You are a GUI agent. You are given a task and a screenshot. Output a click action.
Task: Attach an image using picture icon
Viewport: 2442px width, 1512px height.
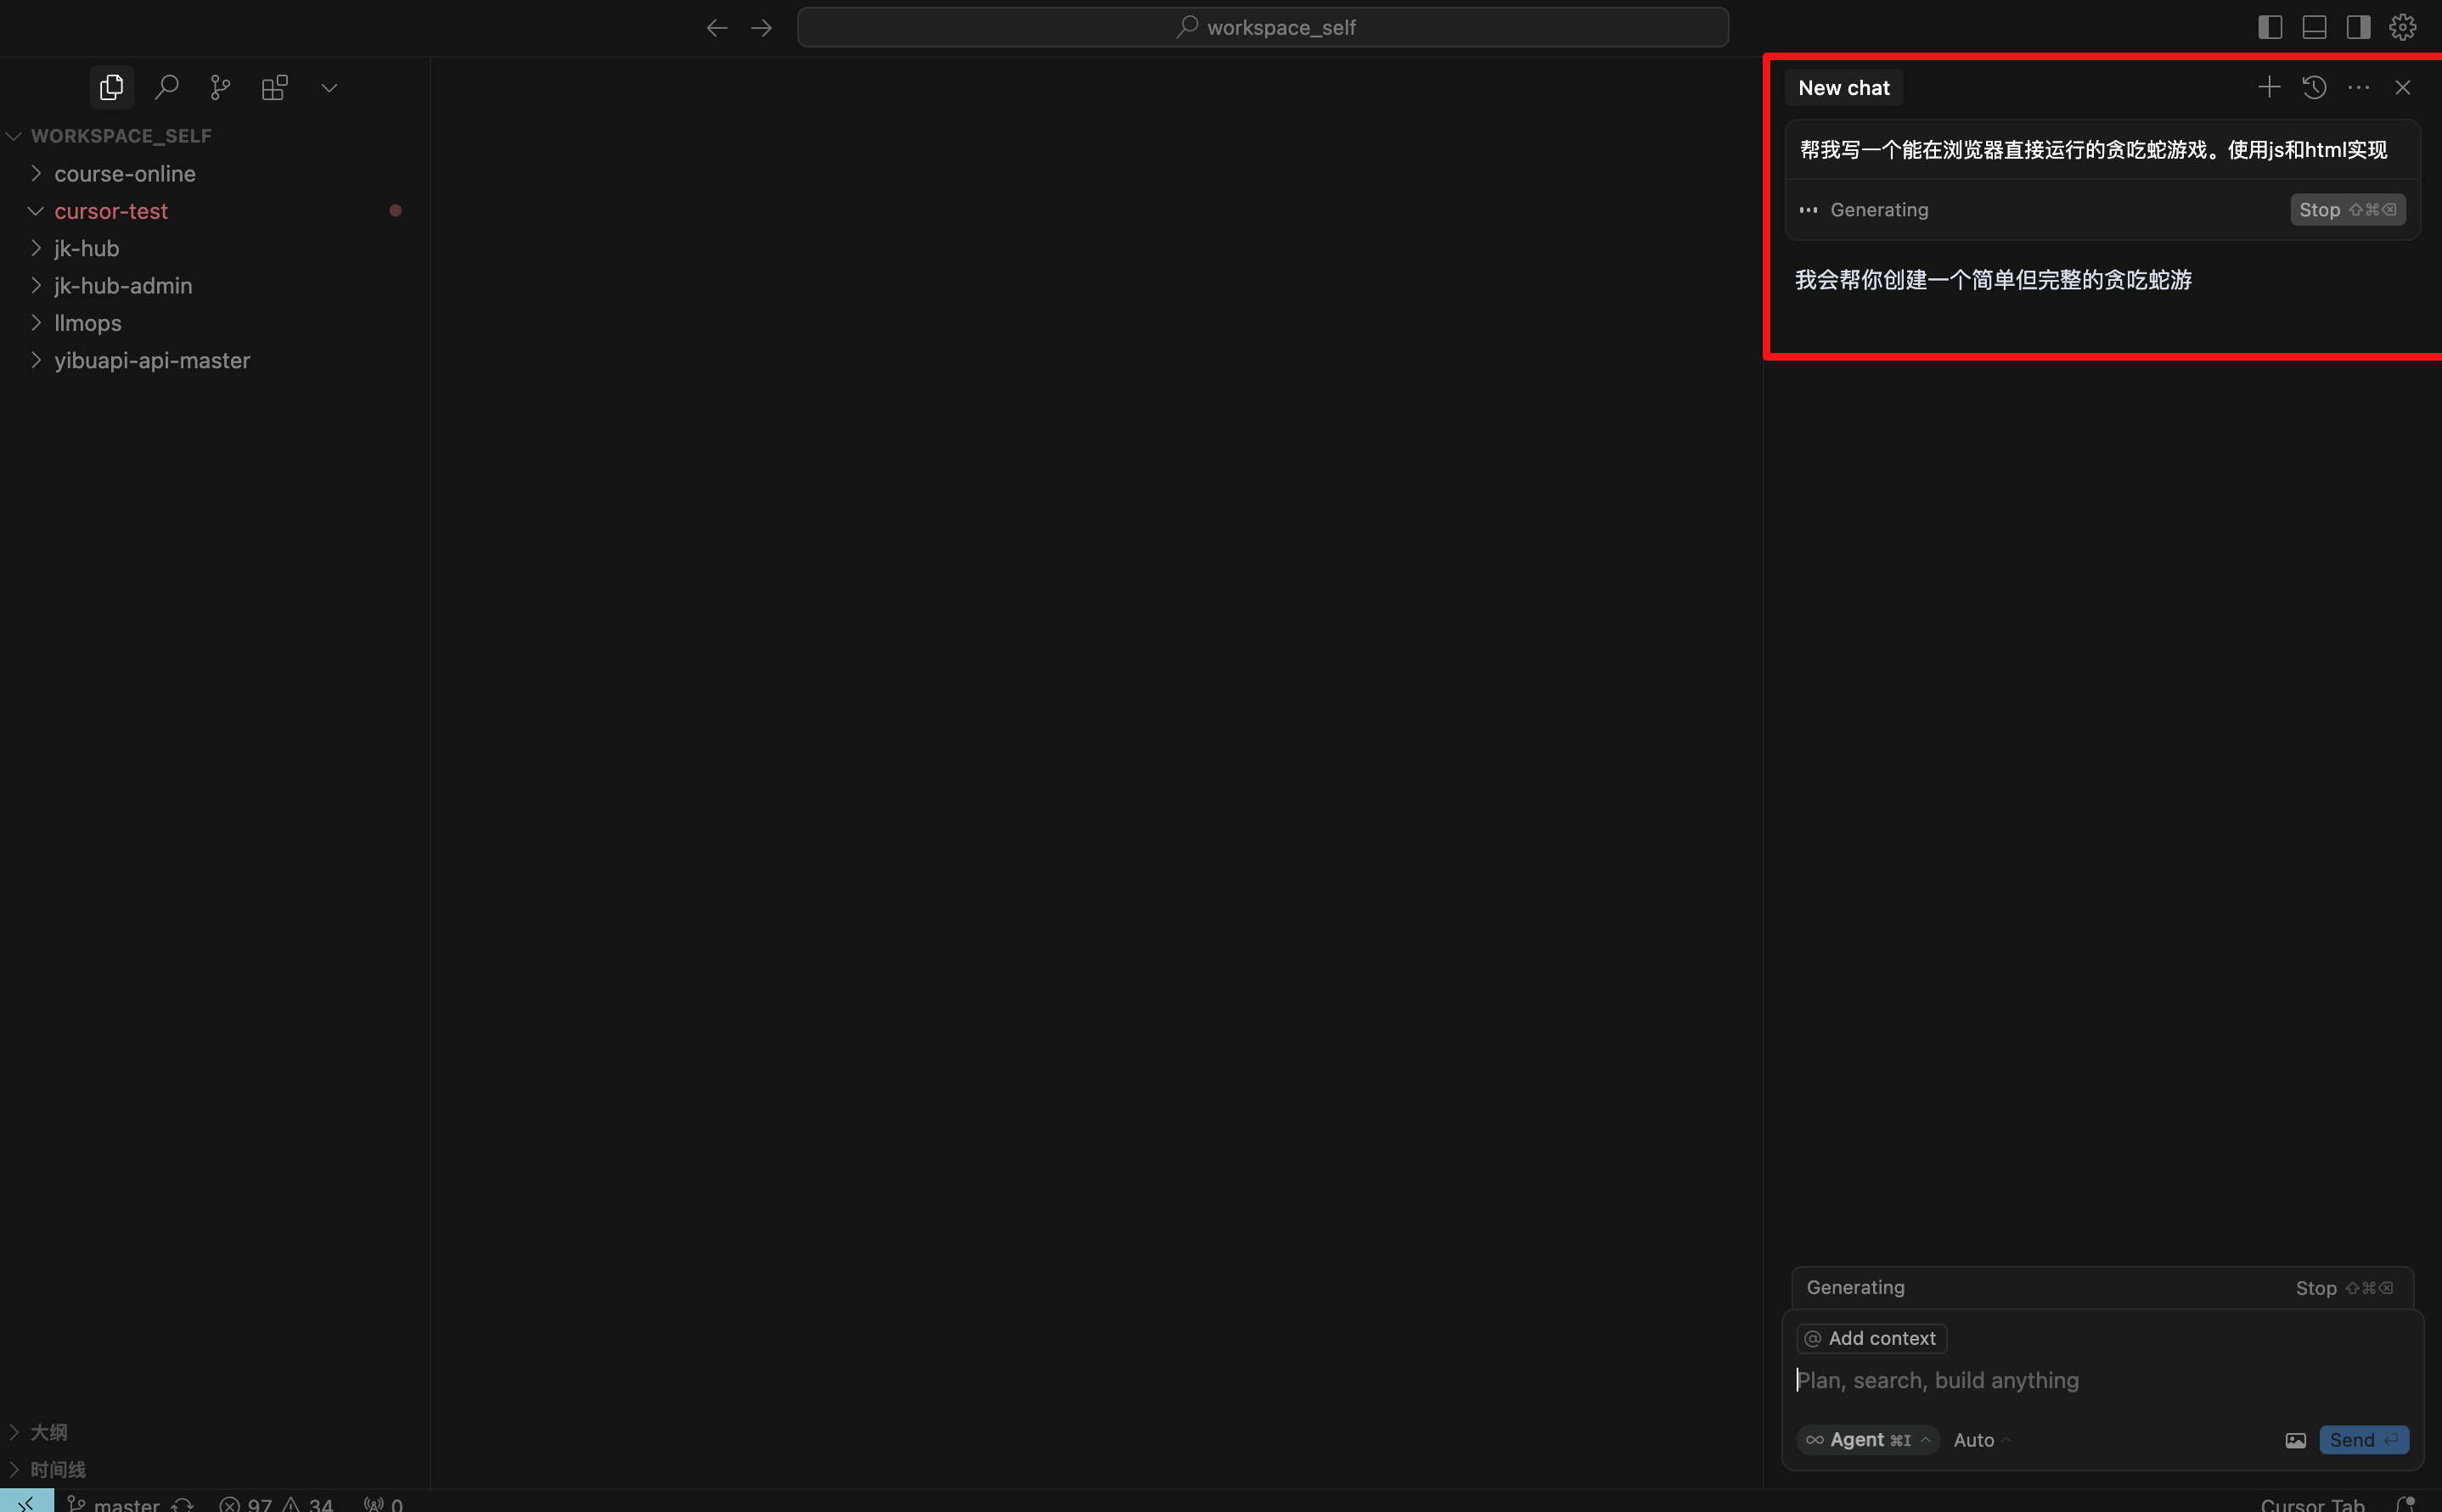[x=2295, y=1440]
